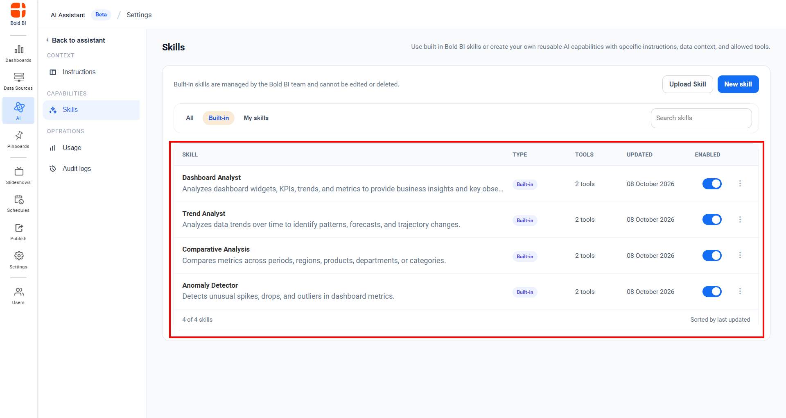This screenshot has width=786, height=418.
Task: Click the back chevron beside Back to assistant
Action: tap(47, 40)
